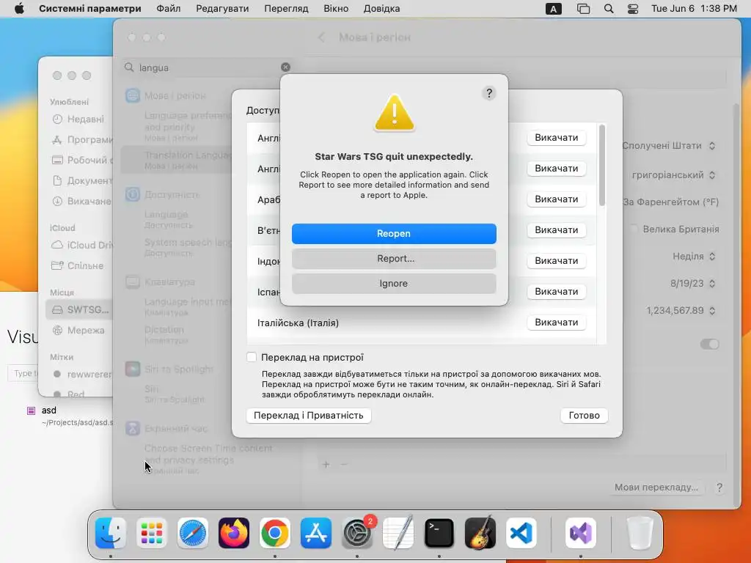Click the Готово button
751x563 pixels.
pos(584,415)
